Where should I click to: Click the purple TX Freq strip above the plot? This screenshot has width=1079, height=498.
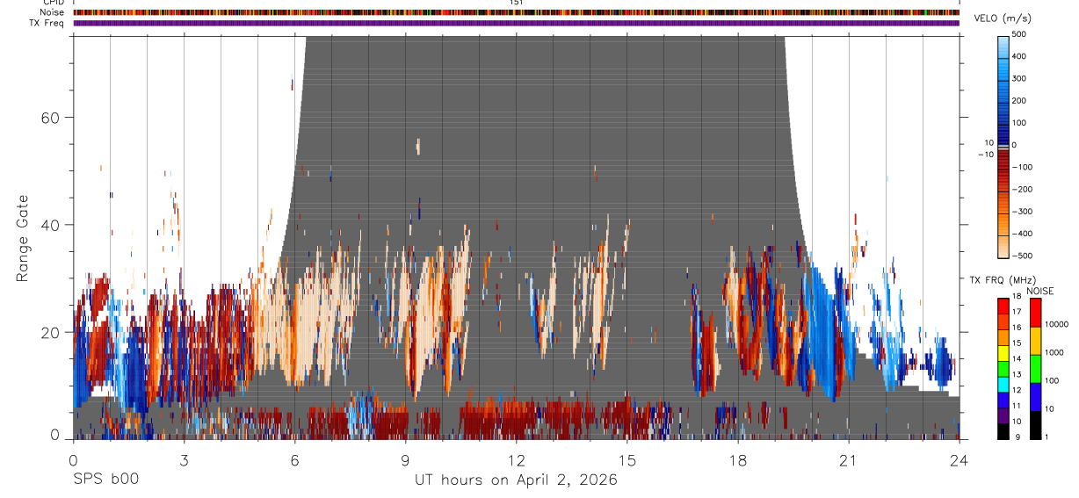tap(516, 23)
